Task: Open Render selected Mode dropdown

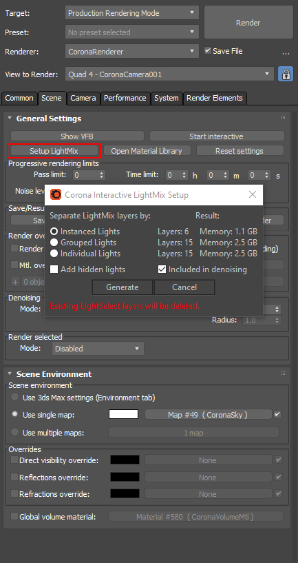Action: pyautogui.click(x=98, y=348)
